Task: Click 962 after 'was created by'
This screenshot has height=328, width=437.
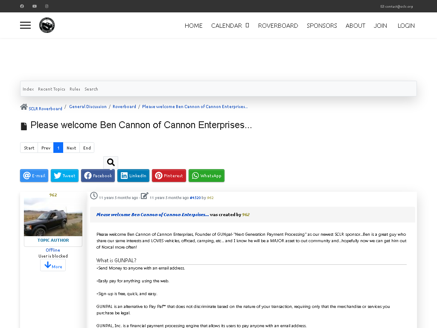Action: [246, 214]
